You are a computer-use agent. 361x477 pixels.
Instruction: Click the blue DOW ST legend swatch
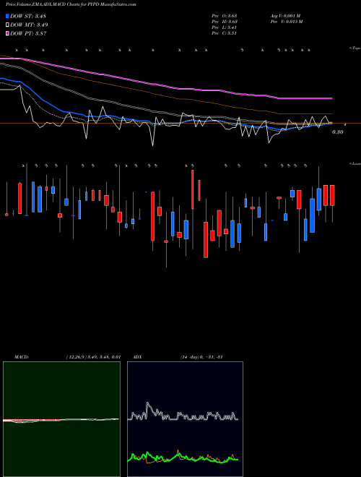click(x=7, y=16)
